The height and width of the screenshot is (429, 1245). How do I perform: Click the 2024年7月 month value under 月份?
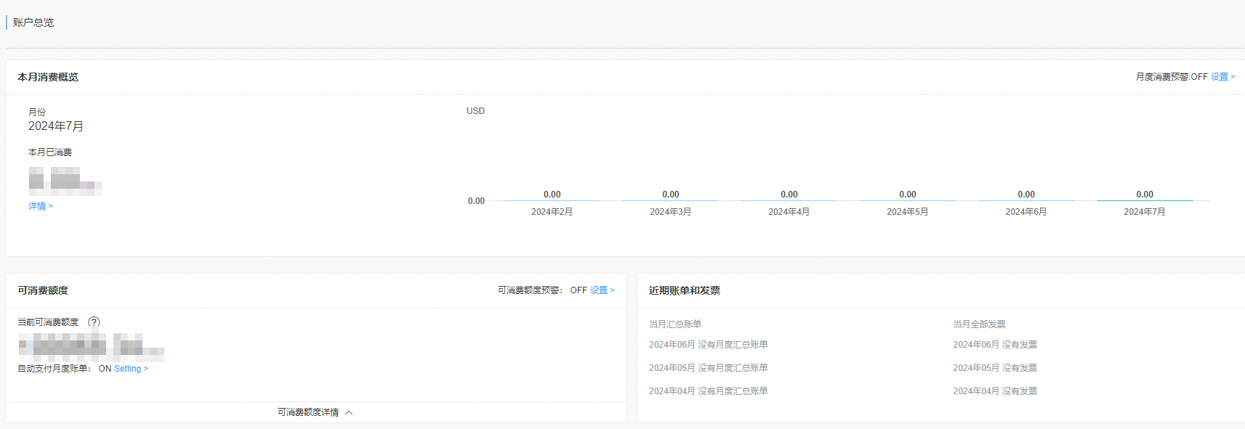click(56, 126)
